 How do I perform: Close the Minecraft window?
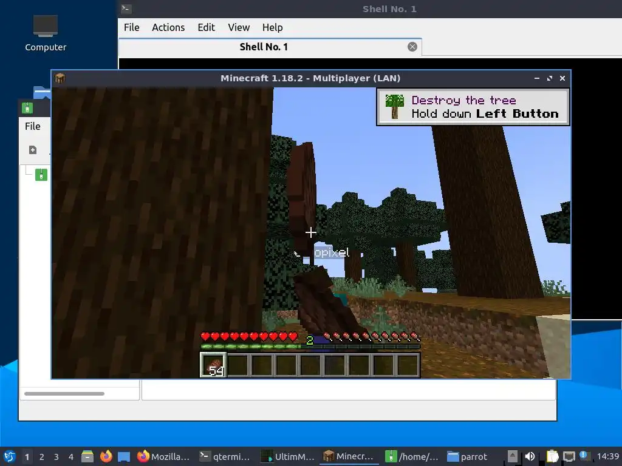562,78
